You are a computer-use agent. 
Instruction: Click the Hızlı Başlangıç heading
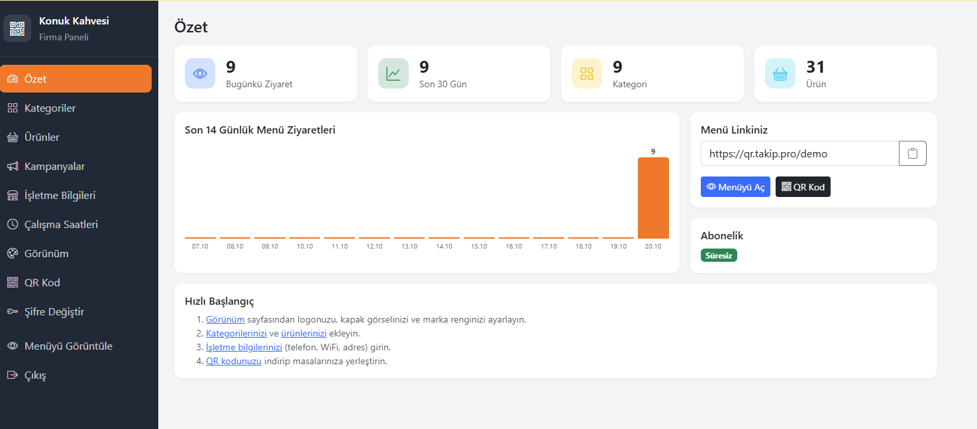(x=219, y=301)
